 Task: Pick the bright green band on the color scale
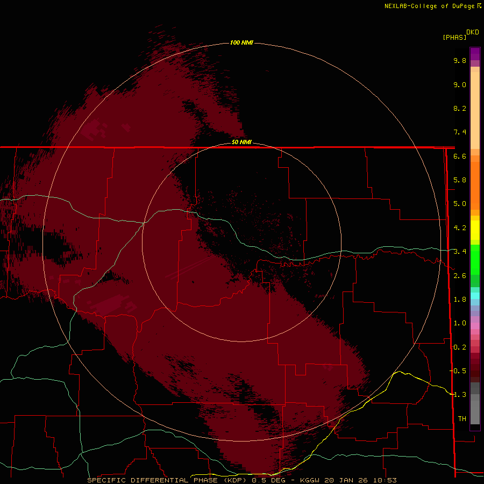click(x=475, y=259)
